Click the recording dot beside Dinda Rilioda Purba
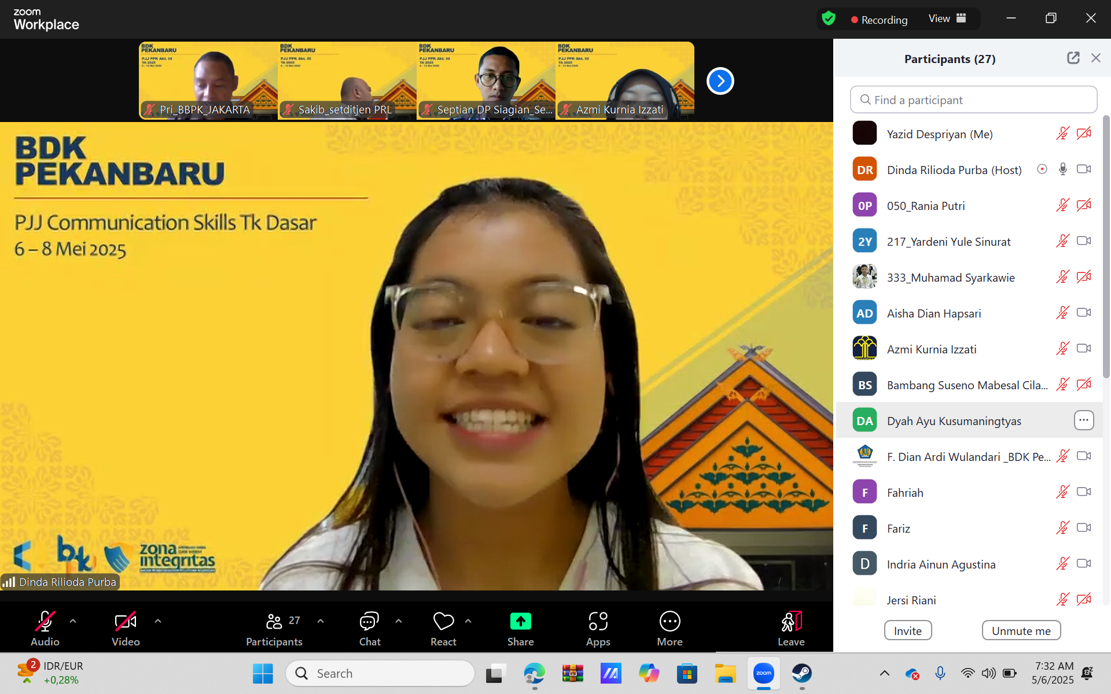 coord(1042,169)
